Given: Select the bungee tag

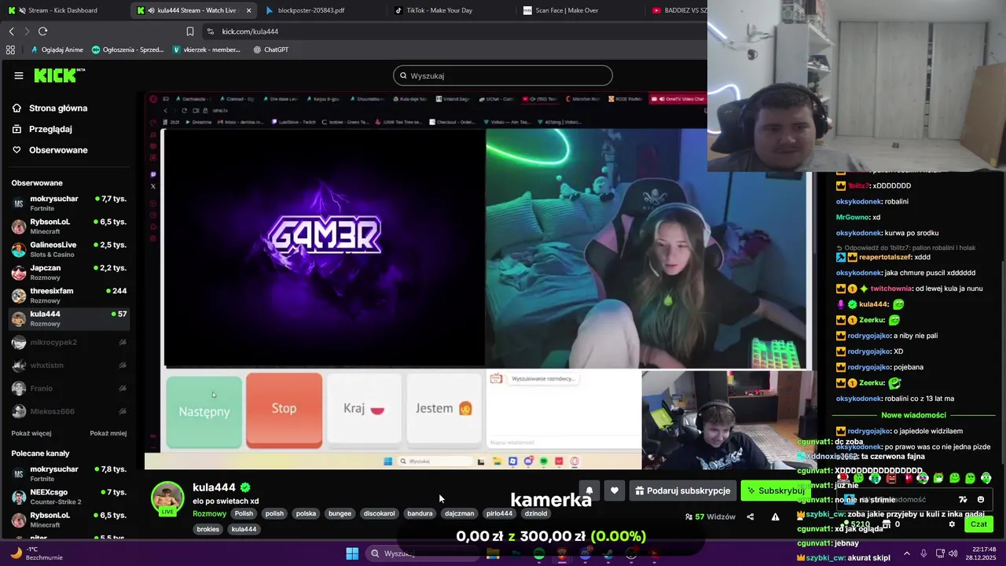Looking at the screenshot, I should [340, 513].
